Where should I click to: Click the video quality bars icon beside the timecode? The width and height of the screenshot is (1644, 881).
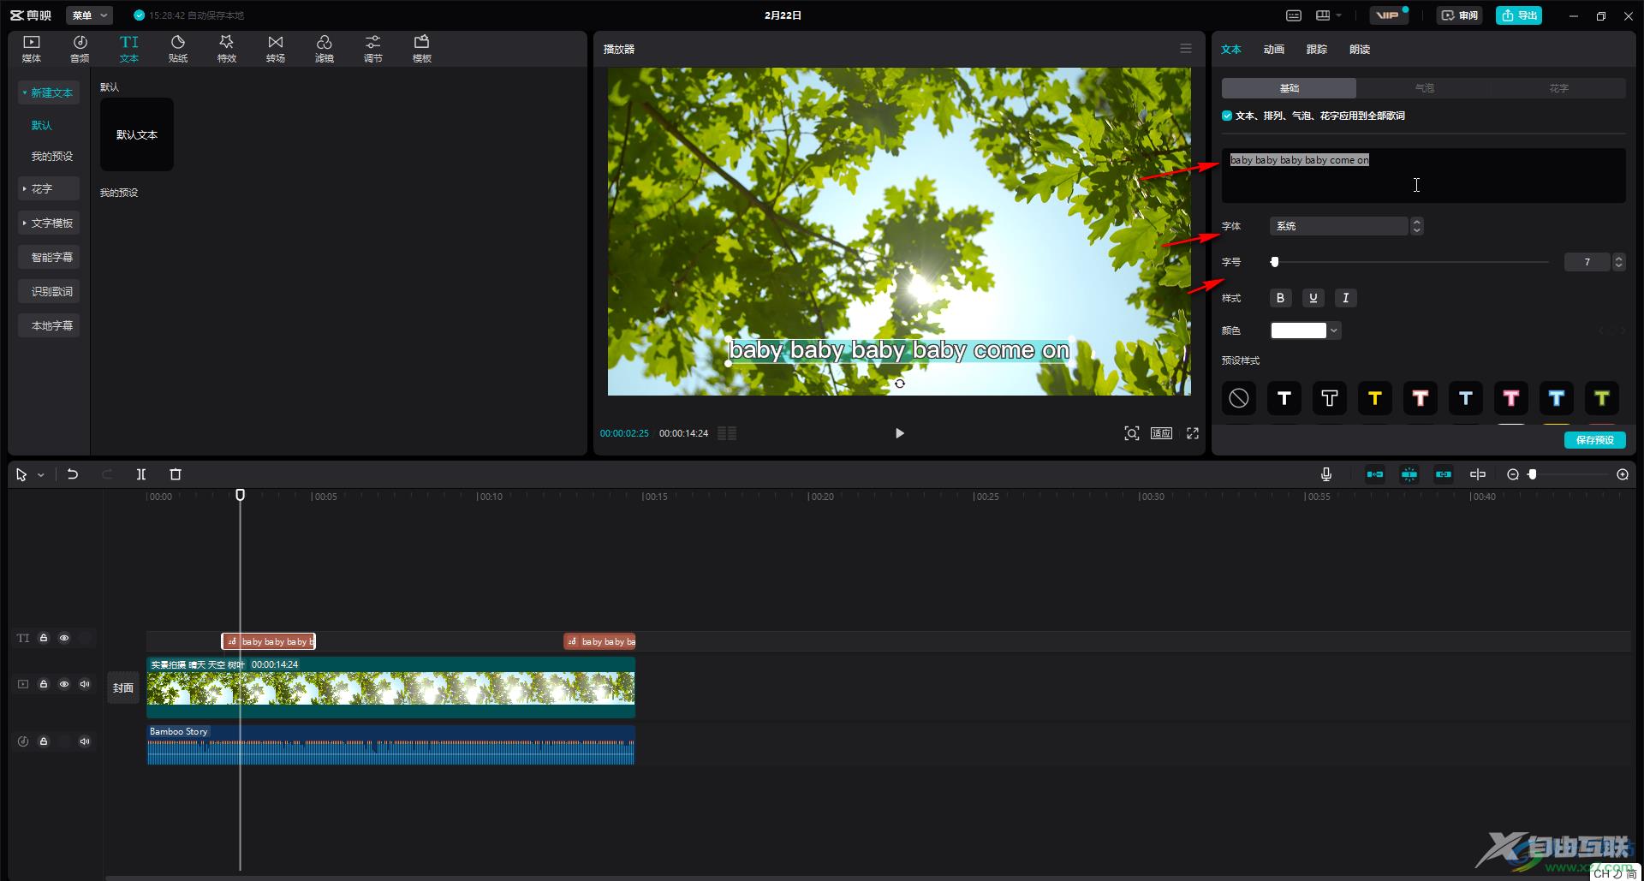[x=727, y=433]
